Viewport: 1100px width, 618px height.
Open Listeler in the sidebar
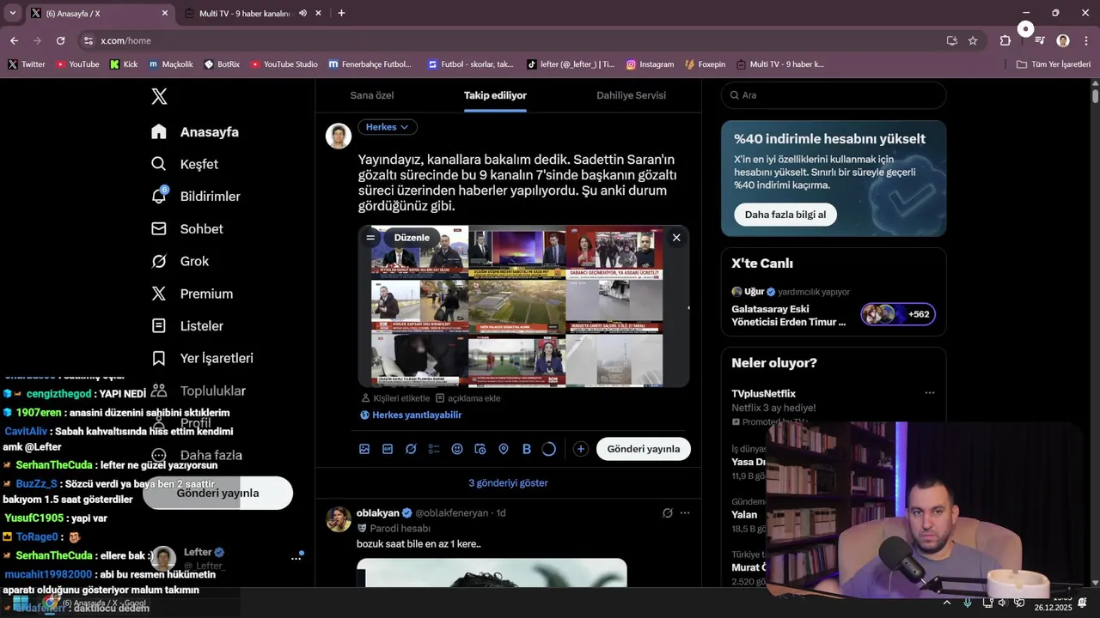pos(187,326)
